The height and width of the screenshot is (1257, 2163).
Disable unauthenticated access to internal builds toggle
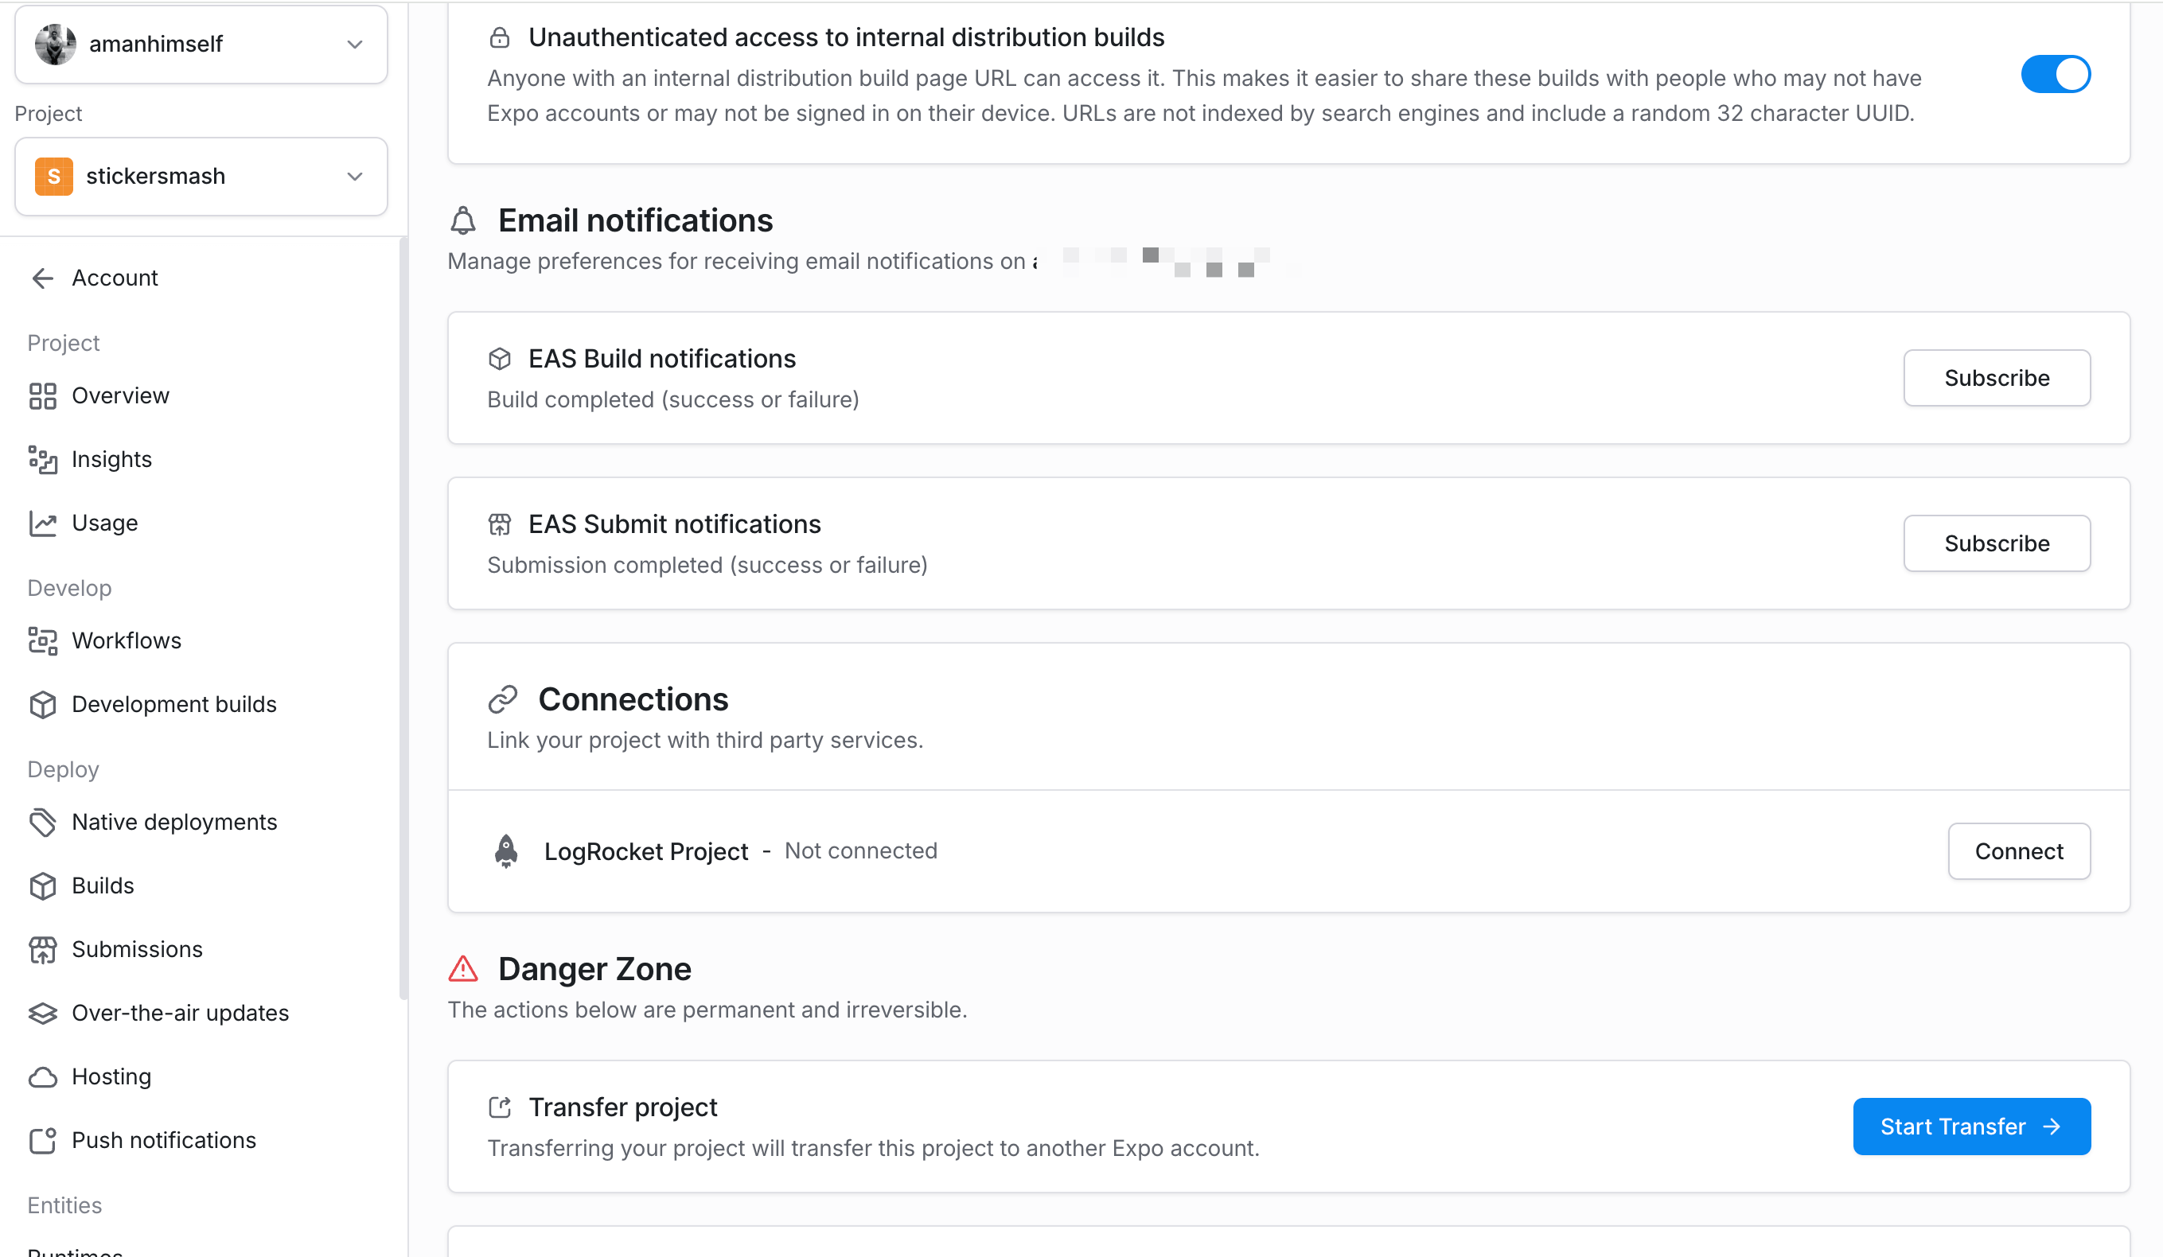[x=2055, y=75]
